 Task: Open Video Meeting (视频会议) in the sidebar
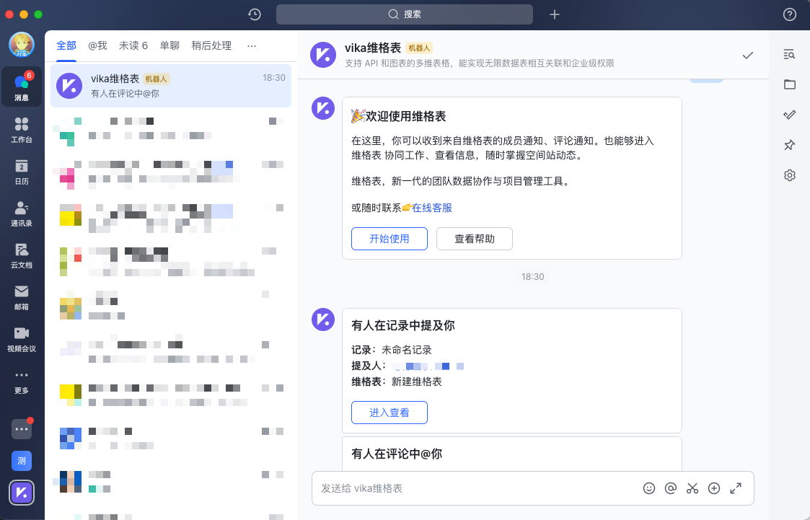[22, 338]
